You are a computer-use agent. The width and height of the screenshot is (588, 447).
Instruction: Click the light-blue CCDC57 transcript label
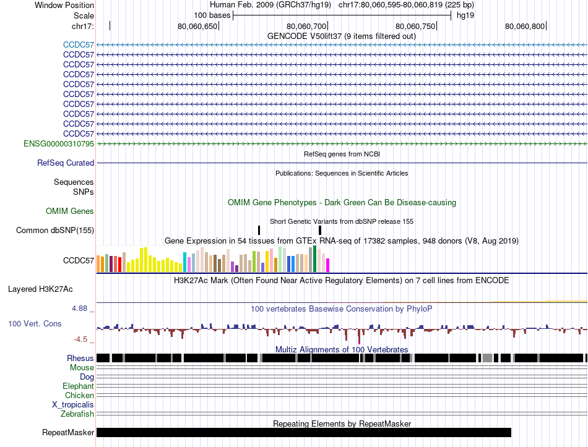coord(79,45)
